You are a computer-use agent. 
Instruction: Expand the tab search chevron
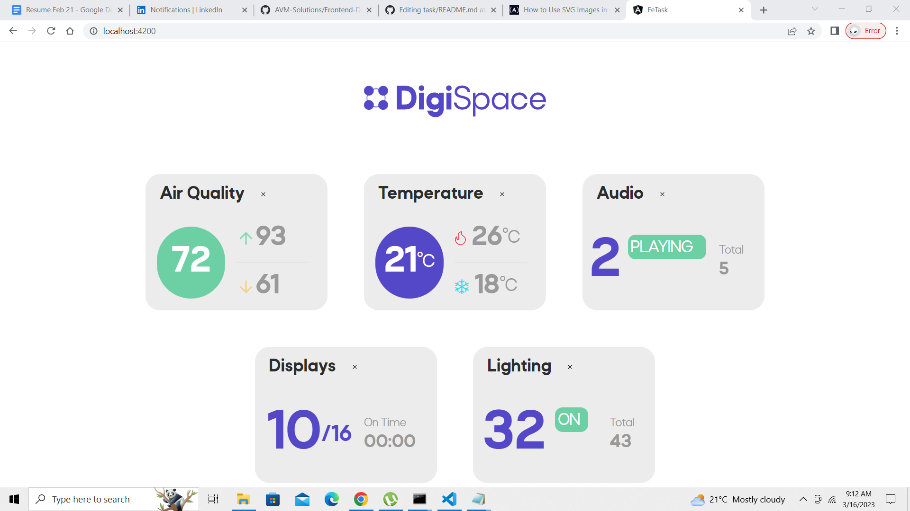point(815,9)
